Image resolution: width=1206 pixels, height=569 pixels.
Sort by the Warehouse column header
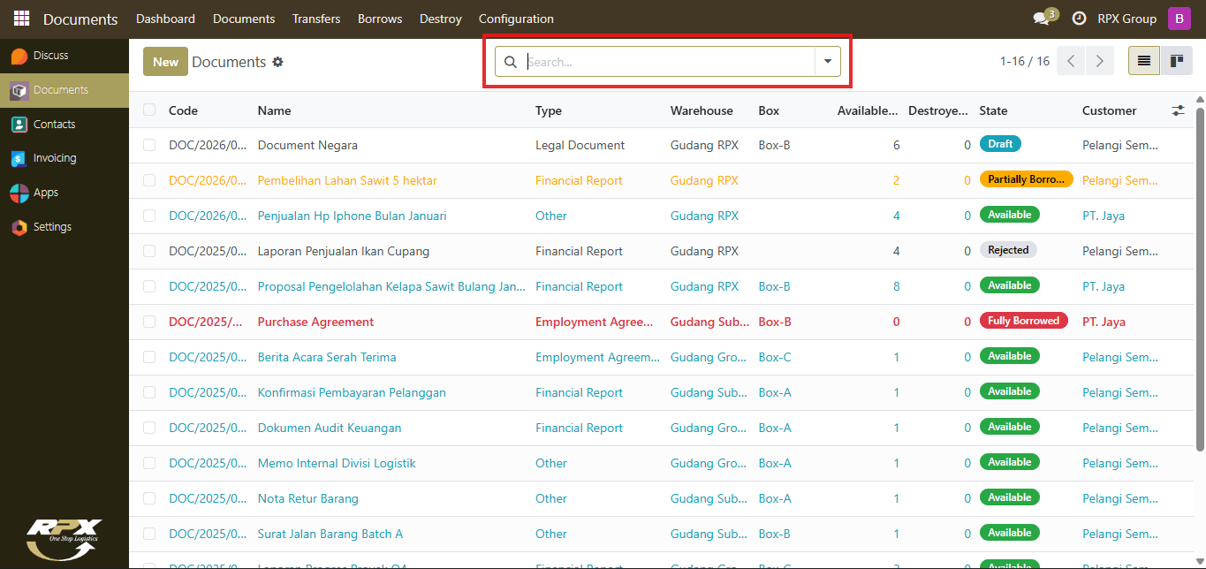(702, 110)
